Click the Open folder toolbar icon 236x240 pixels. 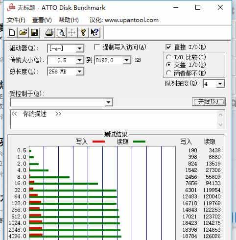[x=23, y=33]
